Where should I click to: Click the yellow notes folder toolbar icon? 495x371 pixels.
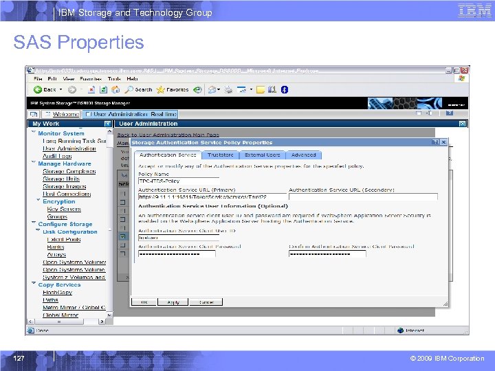[x=260, y=90]
